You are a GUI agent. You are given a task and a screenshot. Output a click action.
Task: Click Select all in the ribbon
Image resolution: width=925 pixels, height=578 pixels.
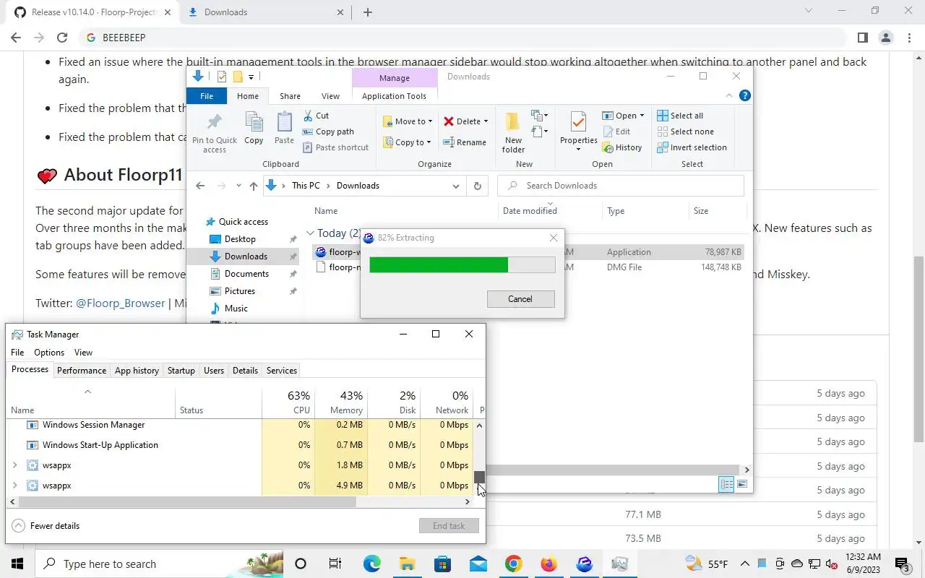680,116
